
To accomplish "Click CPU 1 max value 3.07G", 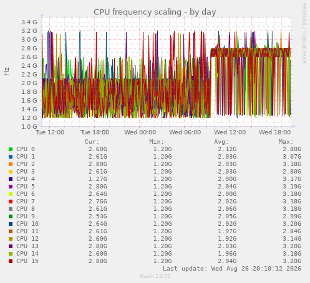I will [x=292, y=157].
